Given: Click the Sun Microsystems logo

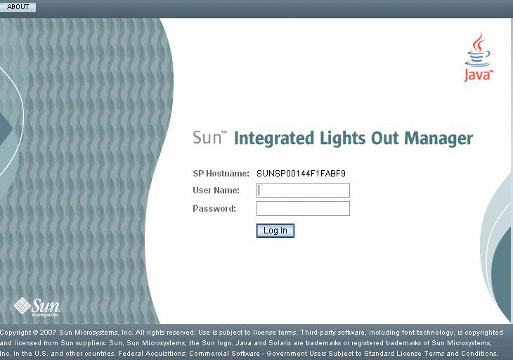Looking at the screenshot, I should [37, 307].
